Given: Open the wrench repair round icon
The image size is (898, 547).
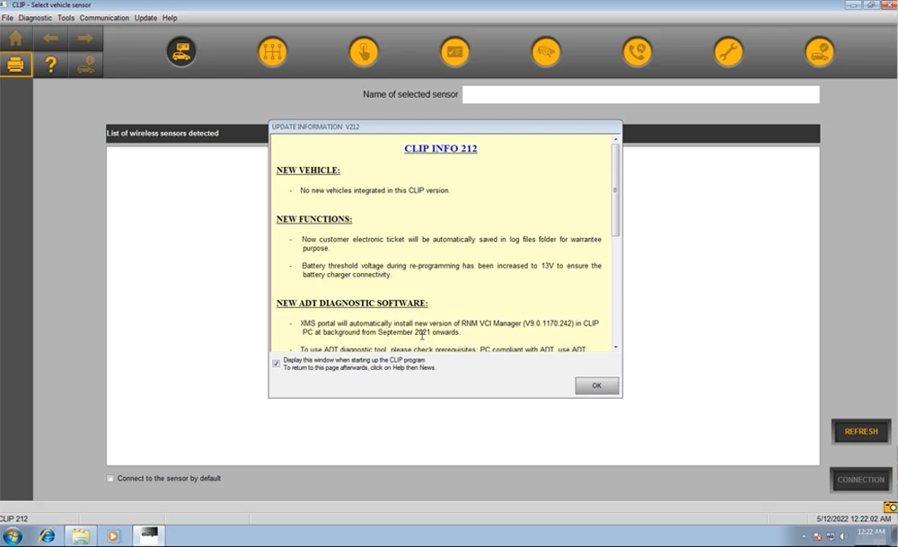Looking at the screenshot, I should (728, 51).
